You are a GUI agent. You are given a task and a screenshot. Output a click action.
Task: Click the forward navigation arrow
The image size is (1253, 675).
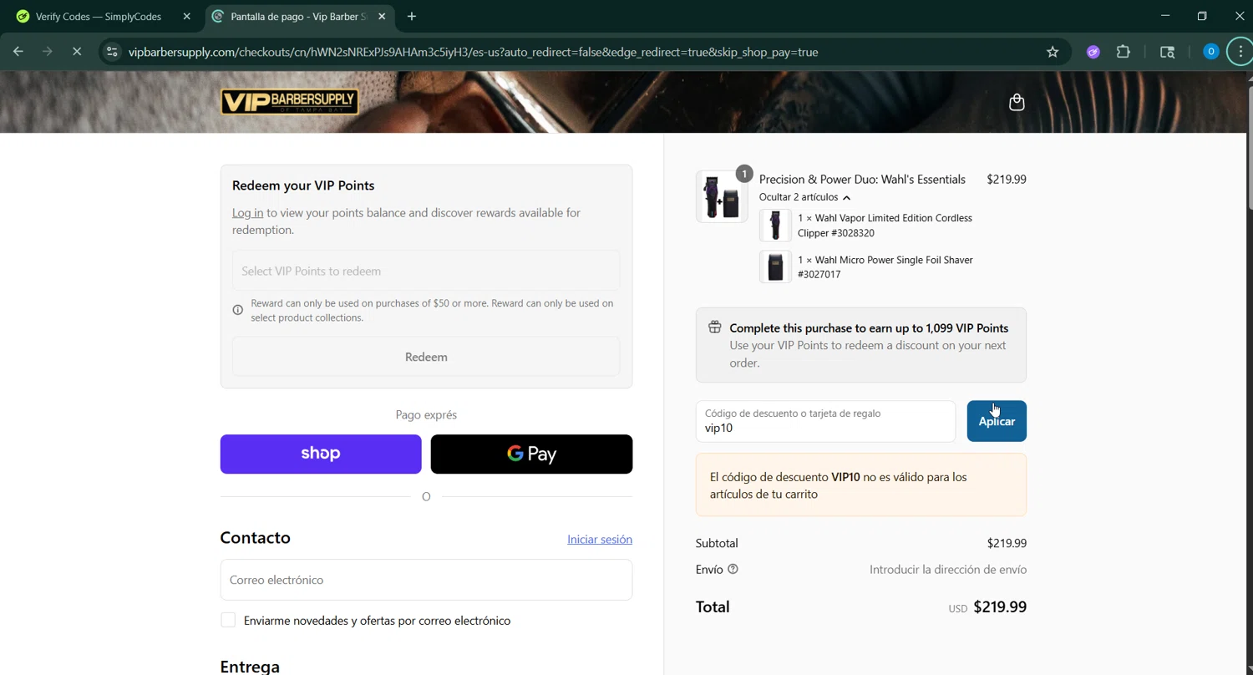[48, 52]
